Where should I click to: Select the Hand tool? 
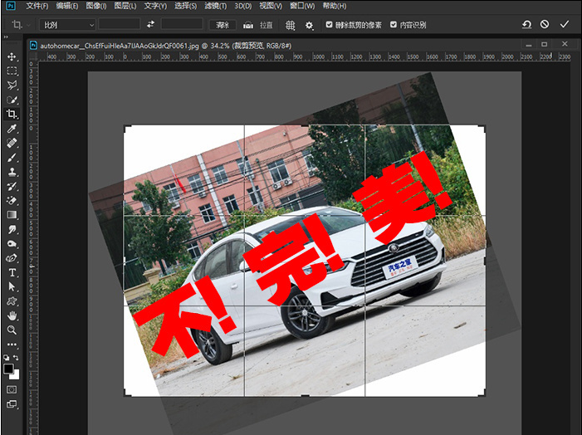(12, 315)
